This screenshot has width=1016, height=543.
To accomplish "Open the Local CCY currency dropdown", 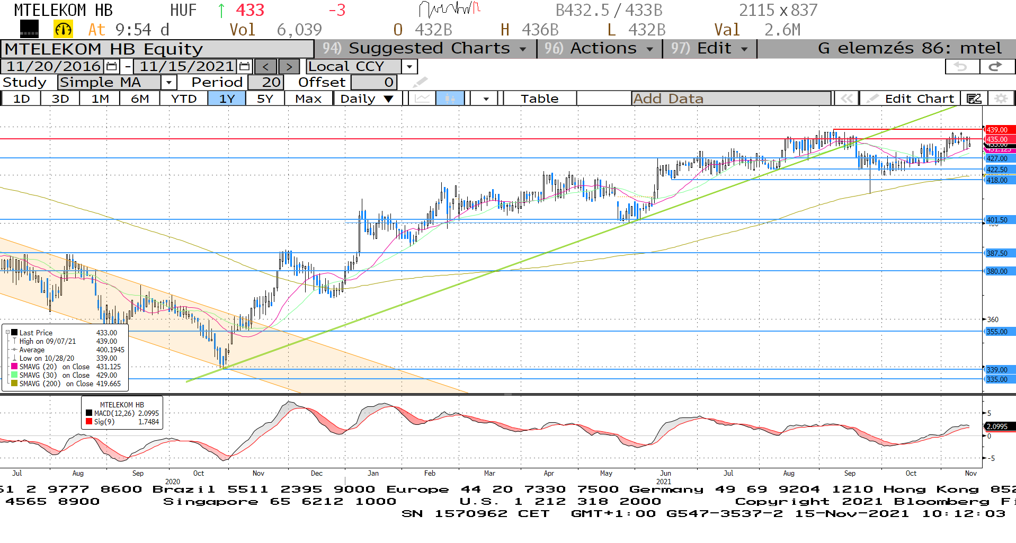I will pyautogui.click(x=409, y=67).
